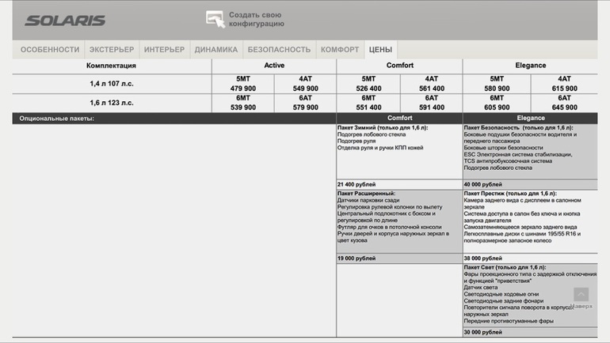Open the ЭКСТЕРЬЕР tab
The height and width of the screenshot is (343, 610).
(x=111, y=50)
